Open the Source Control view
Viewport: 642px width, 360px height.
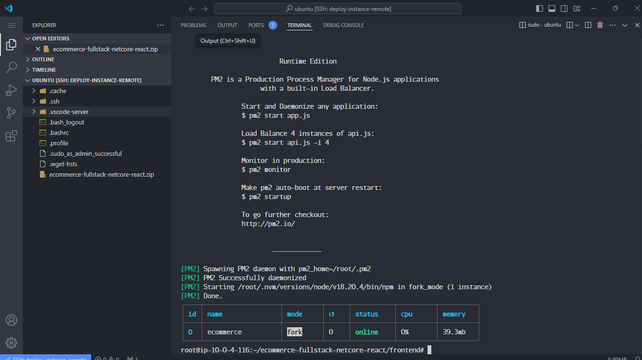(11, 113)
